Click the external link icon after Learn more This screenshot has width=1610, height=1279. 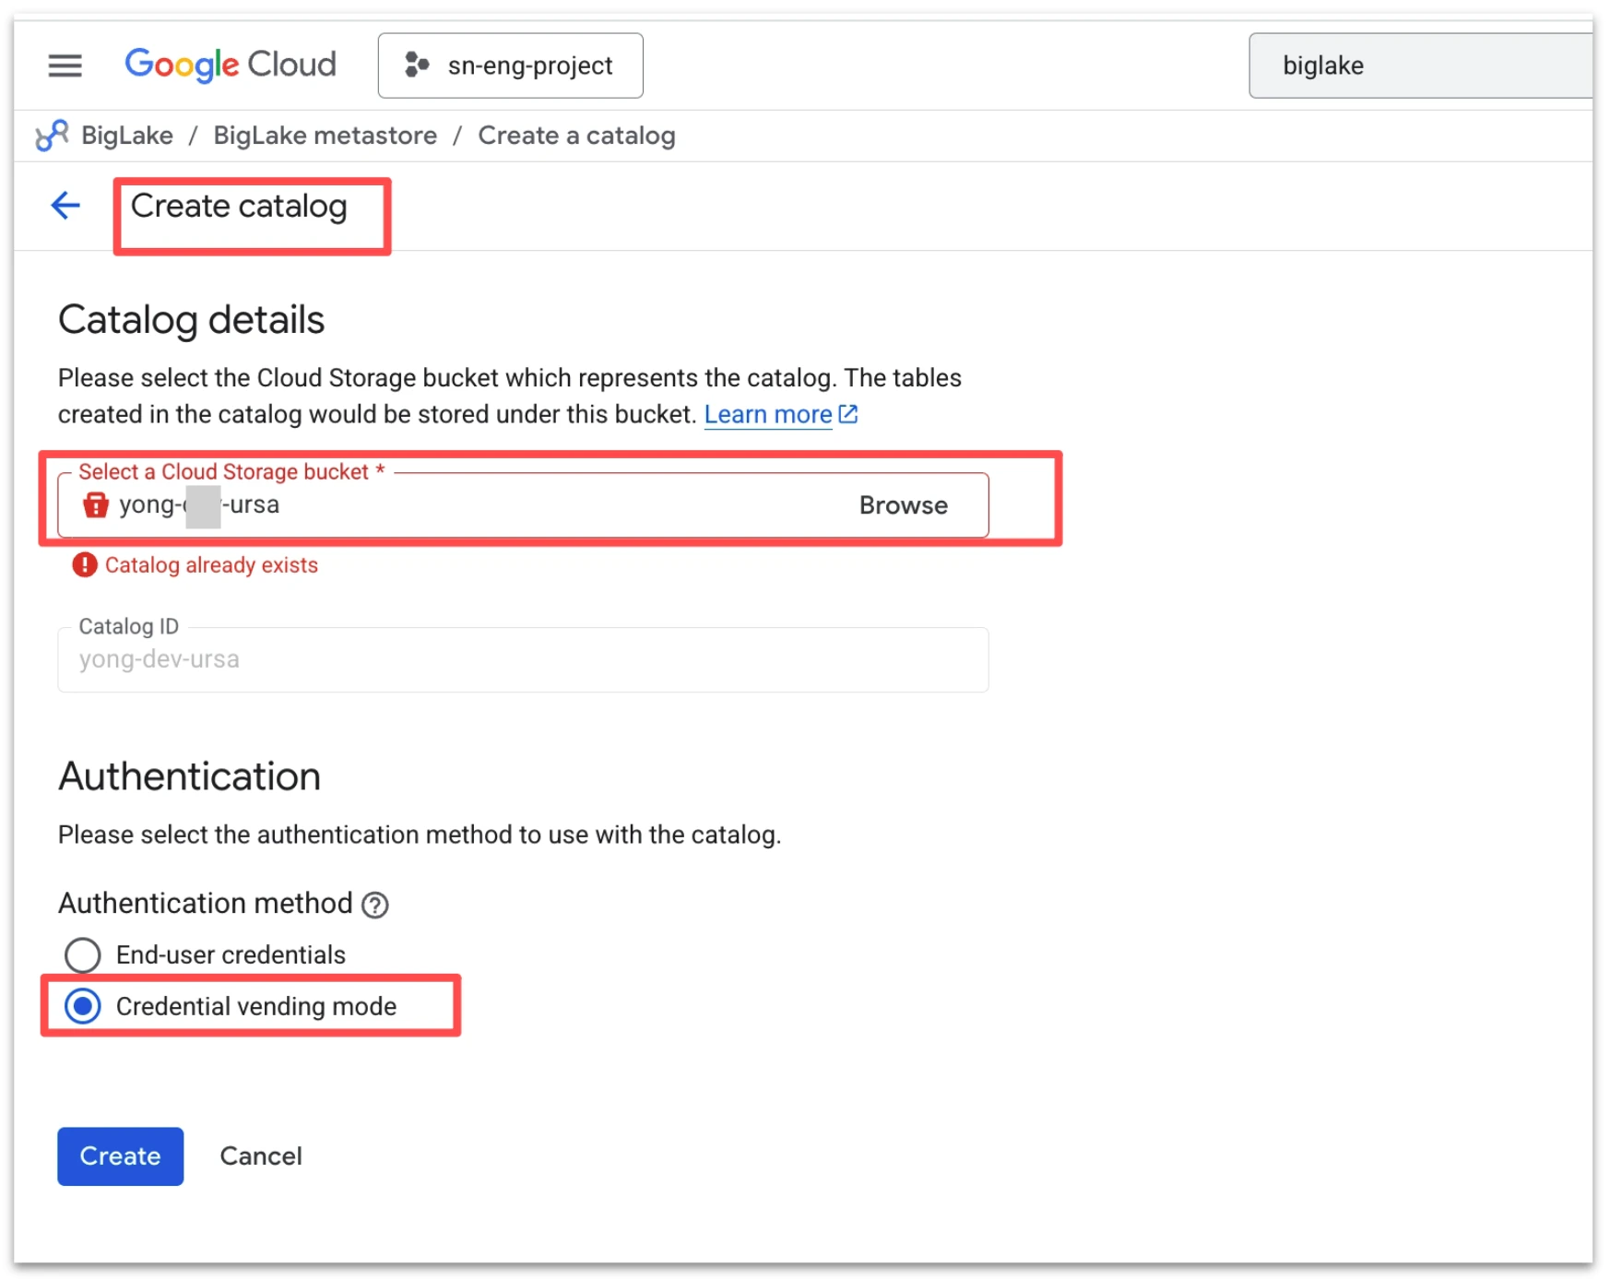coord(848,414)
